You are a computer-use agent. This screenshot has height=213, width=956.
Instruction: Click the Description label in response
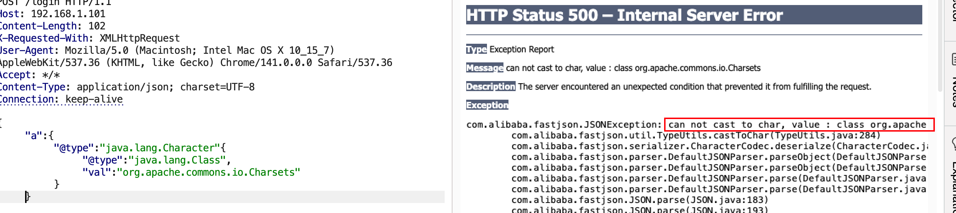coord(490,86)
